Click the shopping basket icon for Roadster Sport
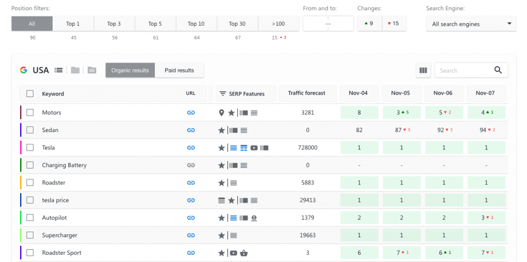 (x=244, y=253)
